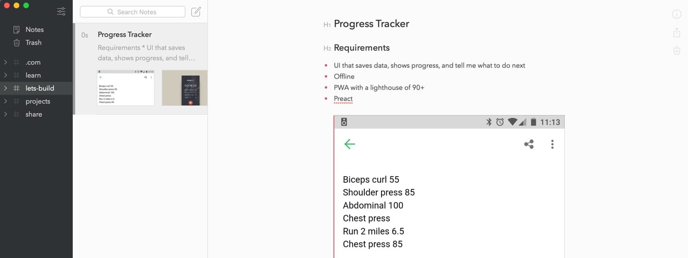The width and height of the screenshot is (688, 258).
Task: Click the share icon in phone screenshot
Action: pos(529,144)
